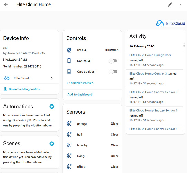Toggle the Garage door switch

(x=113, y=72)
